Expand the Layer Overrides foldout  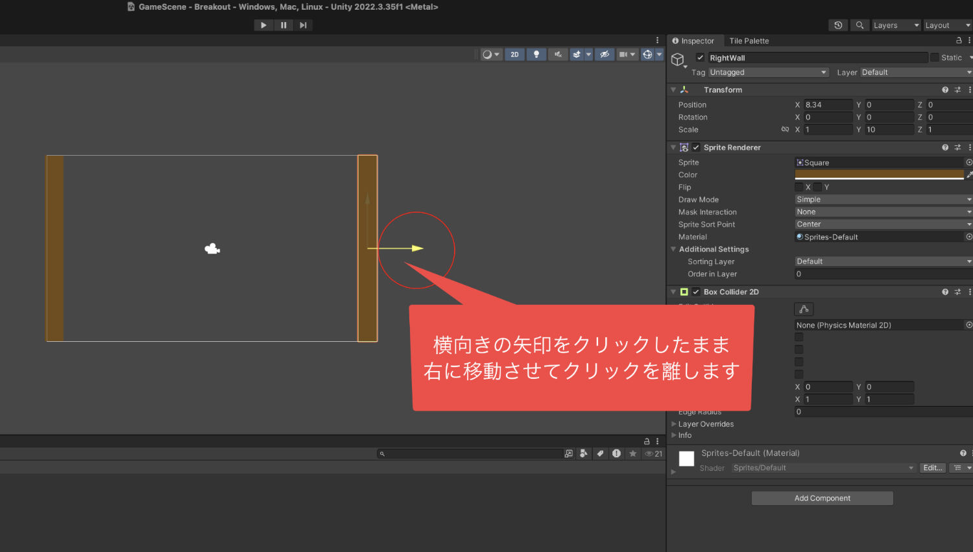(x=673, y=424)
